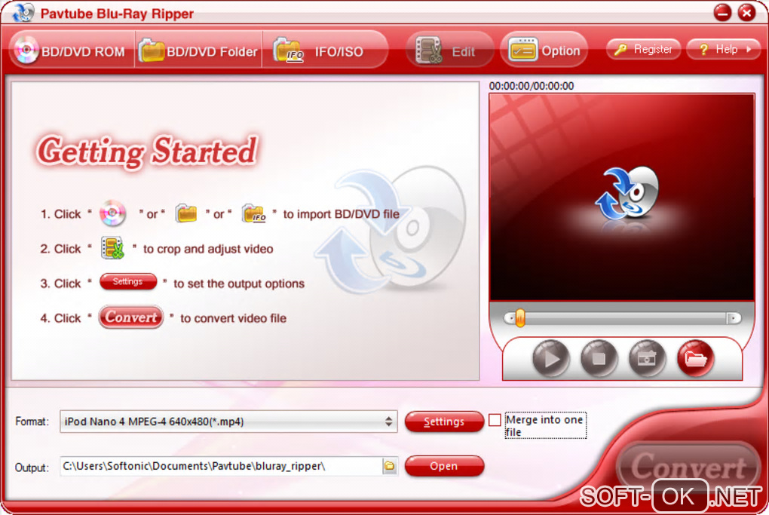Click 'Merge into one file' label
This screenshot has height=515, width=769.
544,425
